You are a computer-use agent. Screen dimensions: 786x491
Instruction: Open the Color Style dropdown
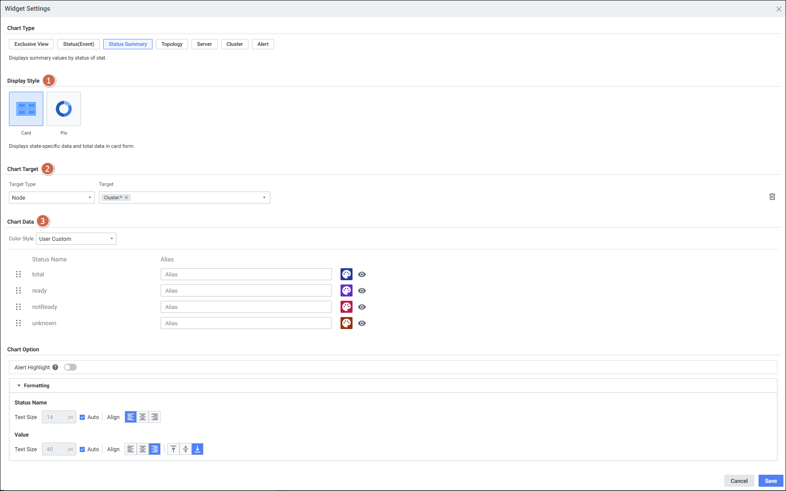coord(76,239)
